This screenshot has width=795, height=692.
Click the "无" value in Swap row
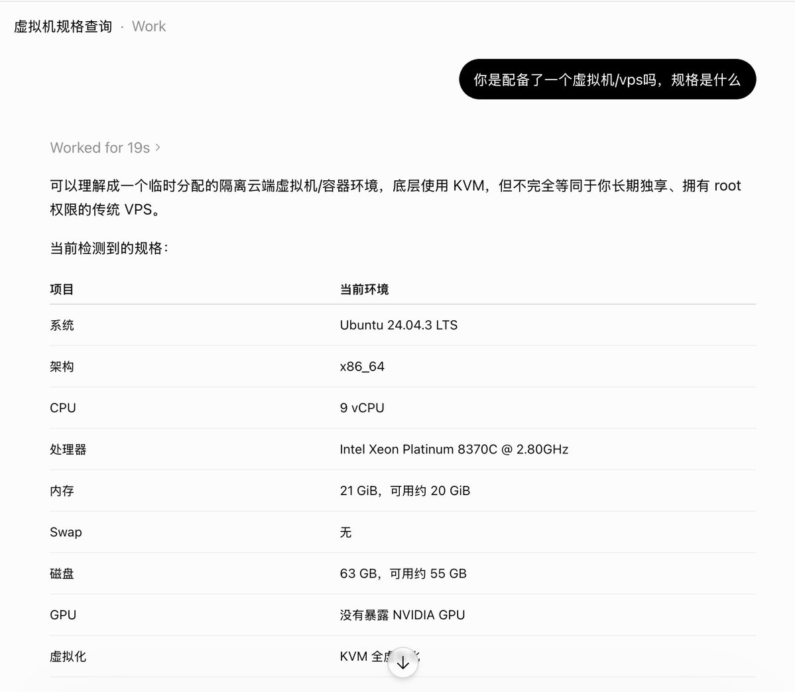[346, 532]
